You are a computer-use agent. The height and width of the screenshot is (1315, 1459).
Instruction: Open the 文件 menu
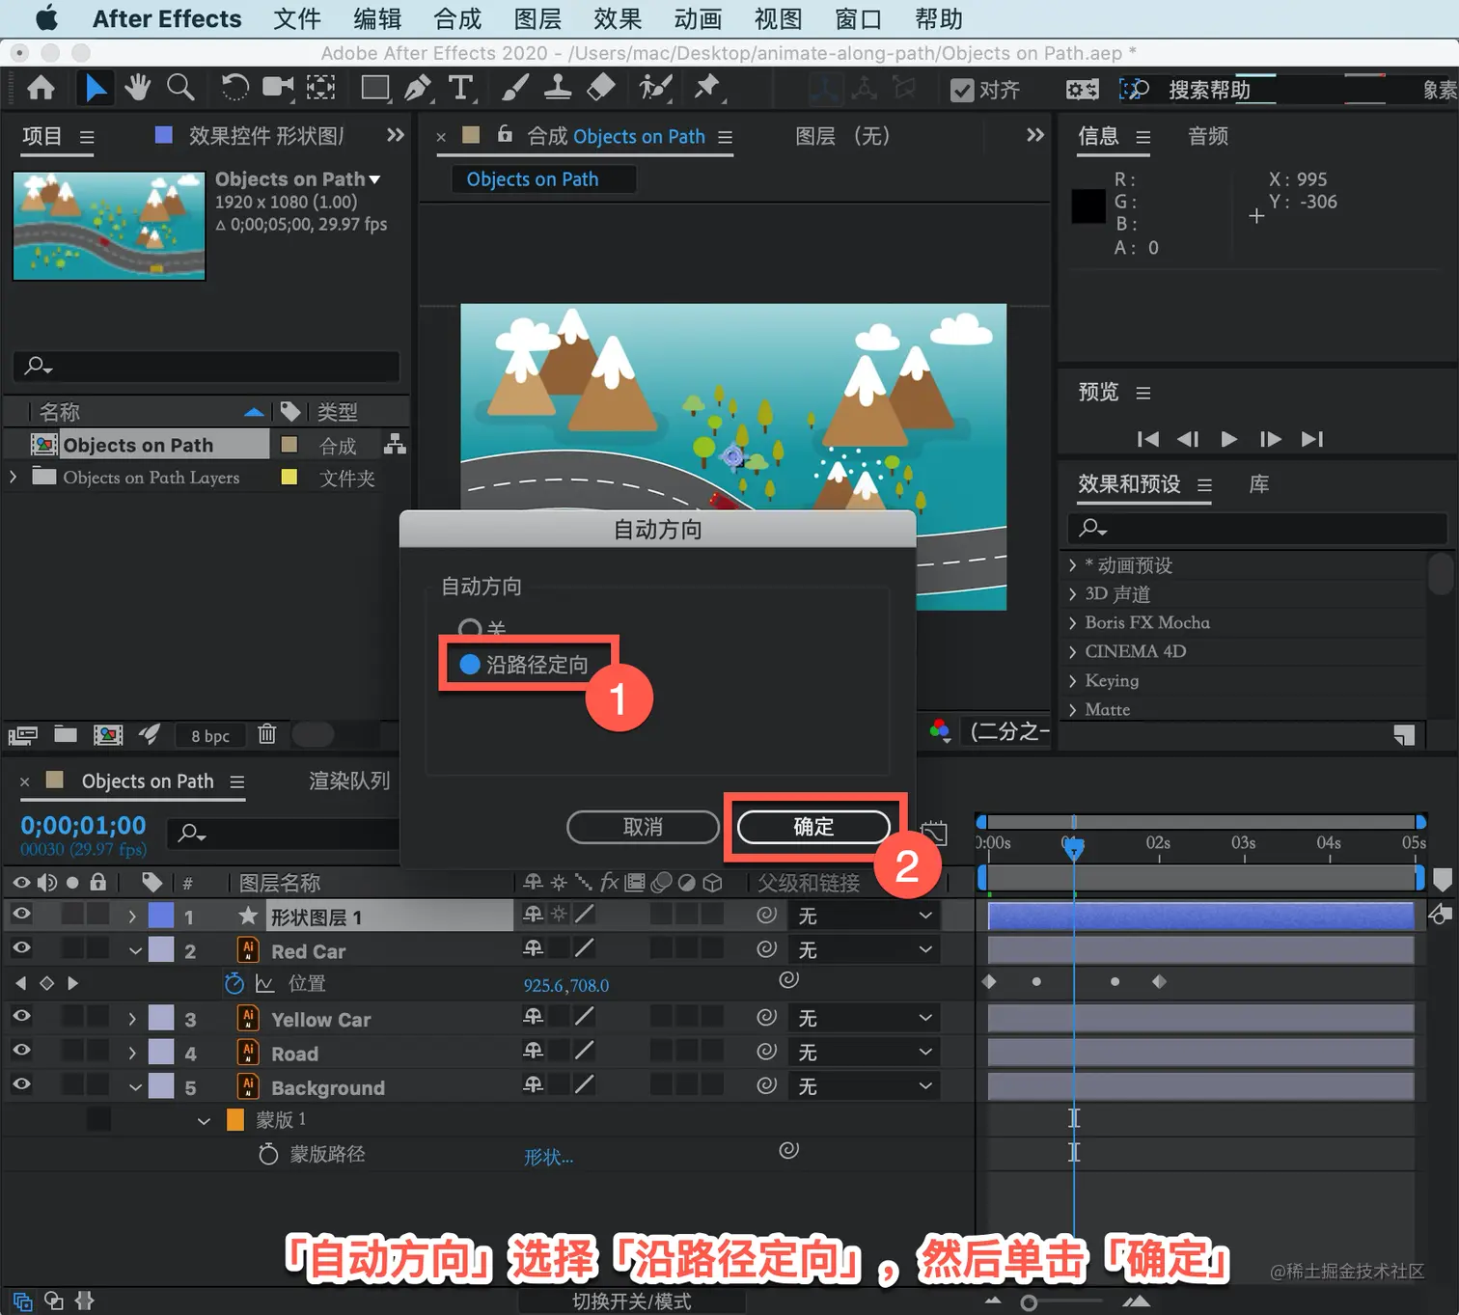[x=296, y=18]
